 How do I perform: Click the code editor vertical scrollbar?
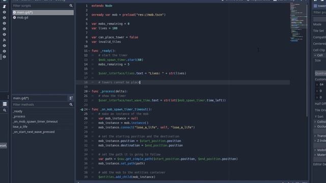pos(307,60)
